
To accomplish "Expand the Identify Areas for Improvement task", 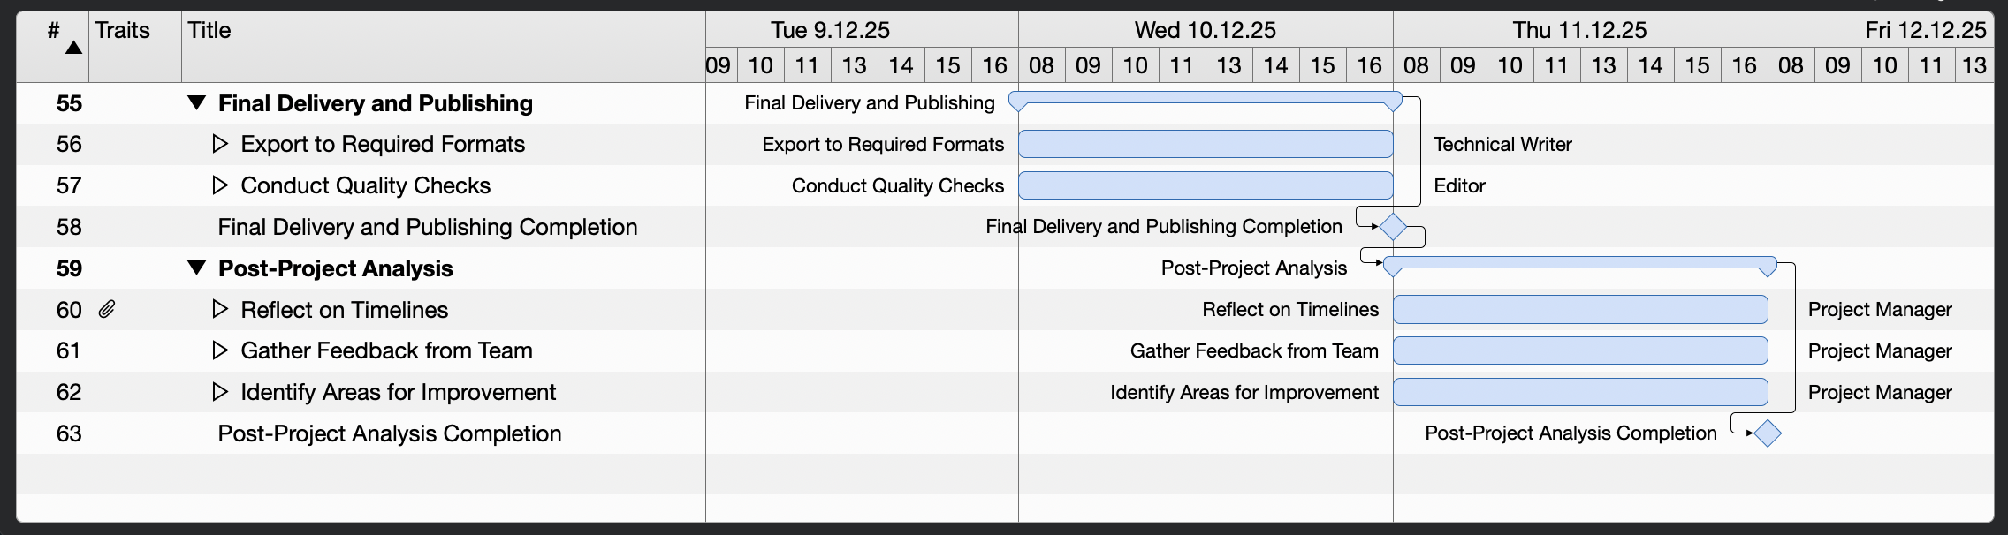I will (219, 392).
